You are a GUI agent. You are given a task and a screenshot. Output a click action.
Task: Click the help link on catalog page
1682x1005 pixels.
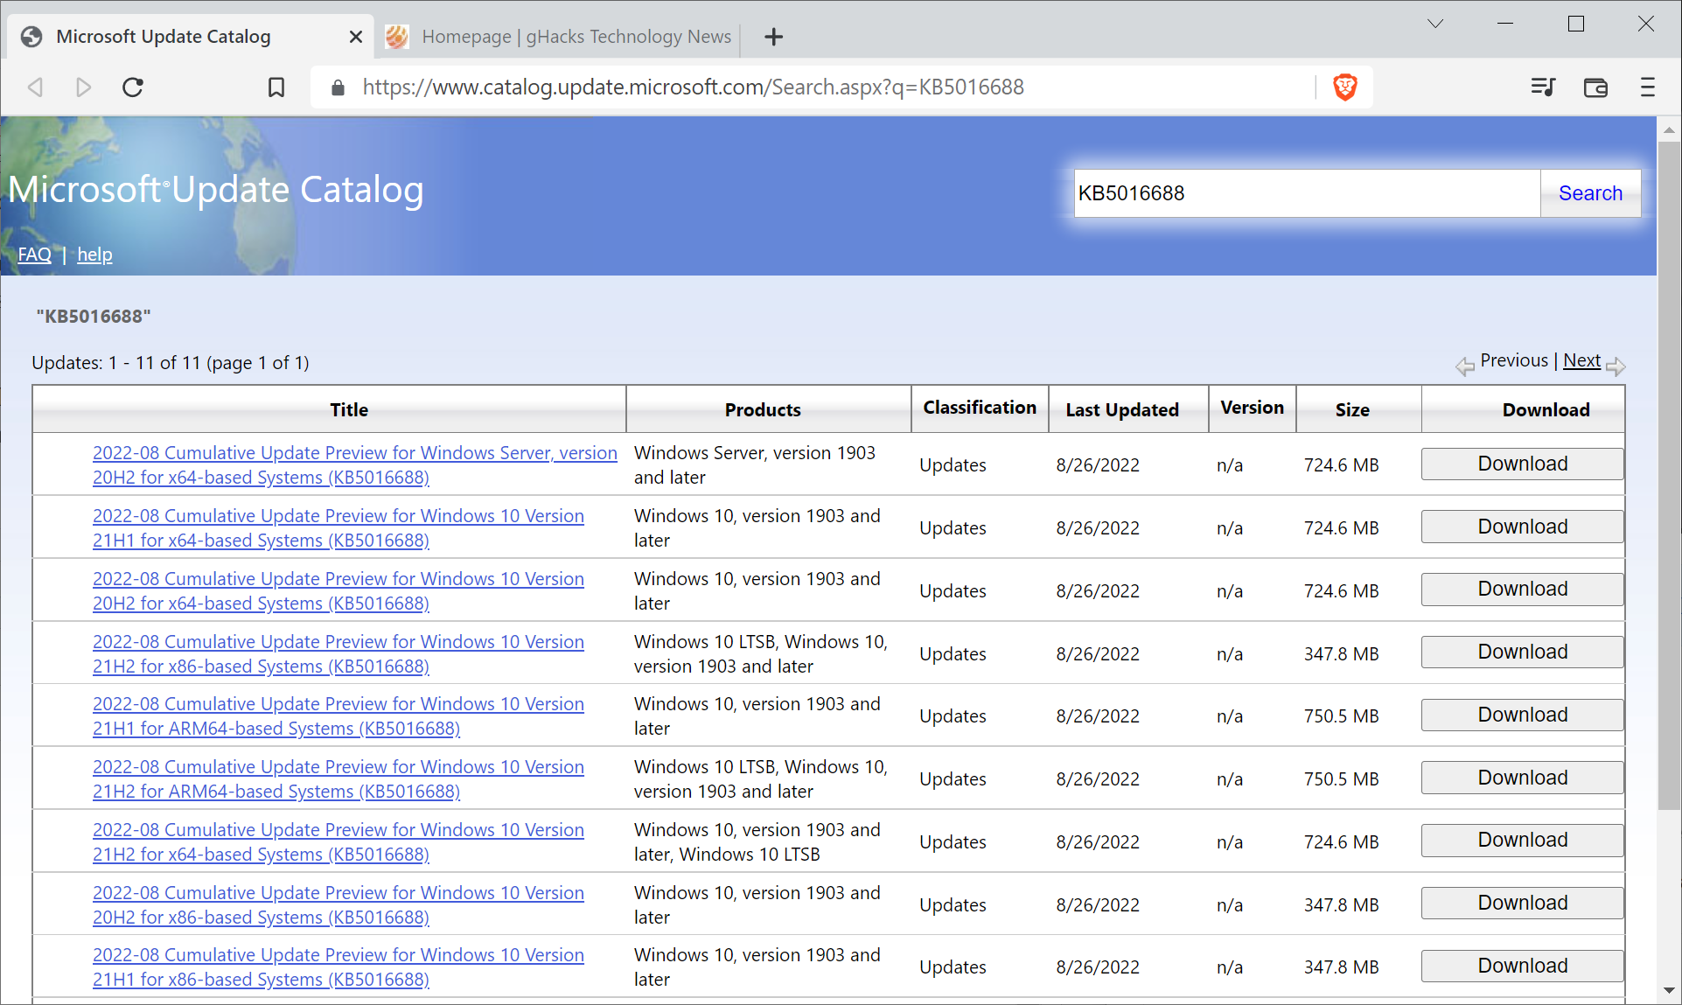[94, 254]
